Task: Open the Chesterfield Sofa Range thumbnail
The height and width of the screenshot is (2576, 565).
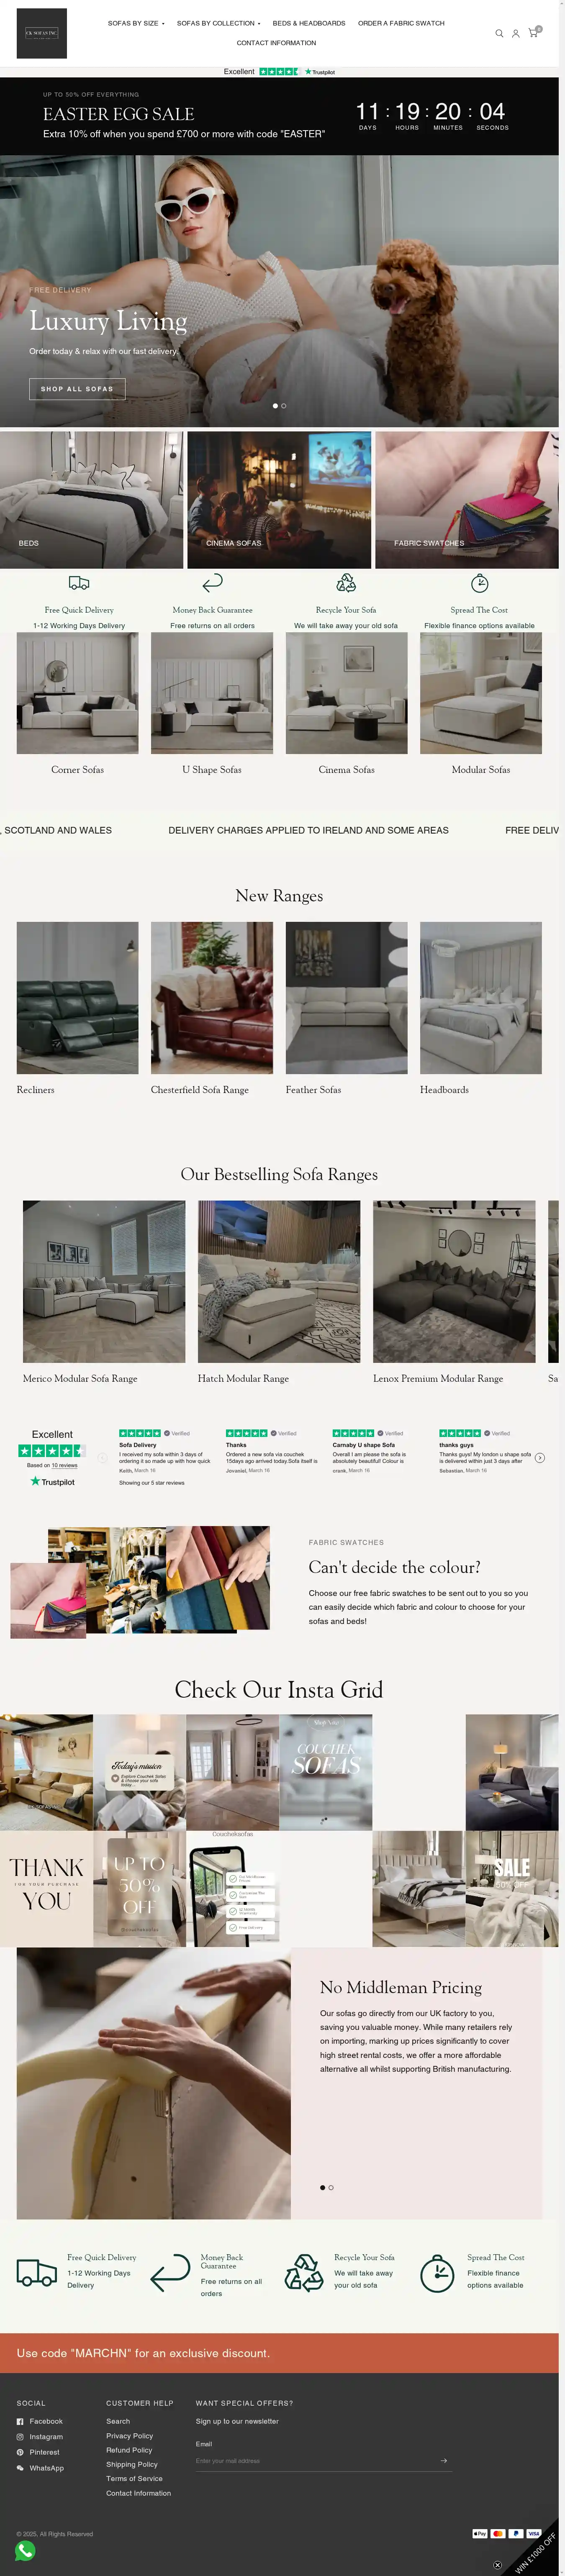Action: tap(212, 997)
